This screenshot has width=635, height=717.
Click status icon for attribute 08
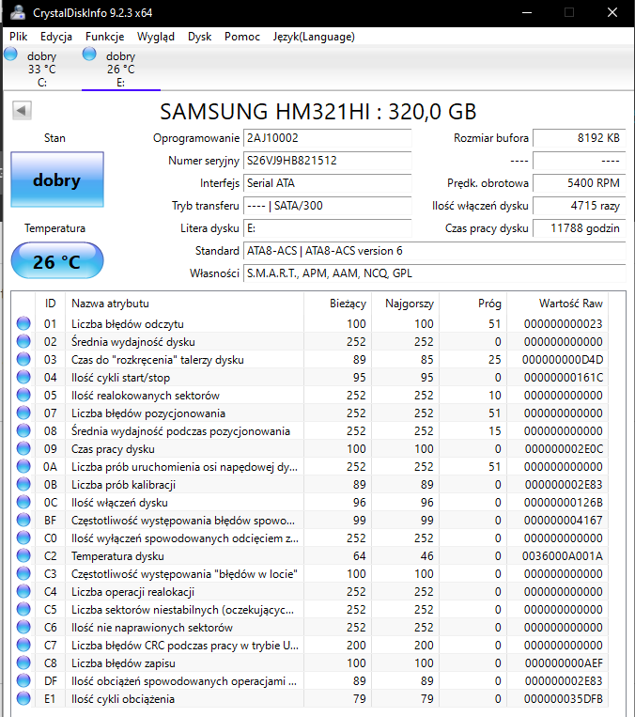coord(23,430)
